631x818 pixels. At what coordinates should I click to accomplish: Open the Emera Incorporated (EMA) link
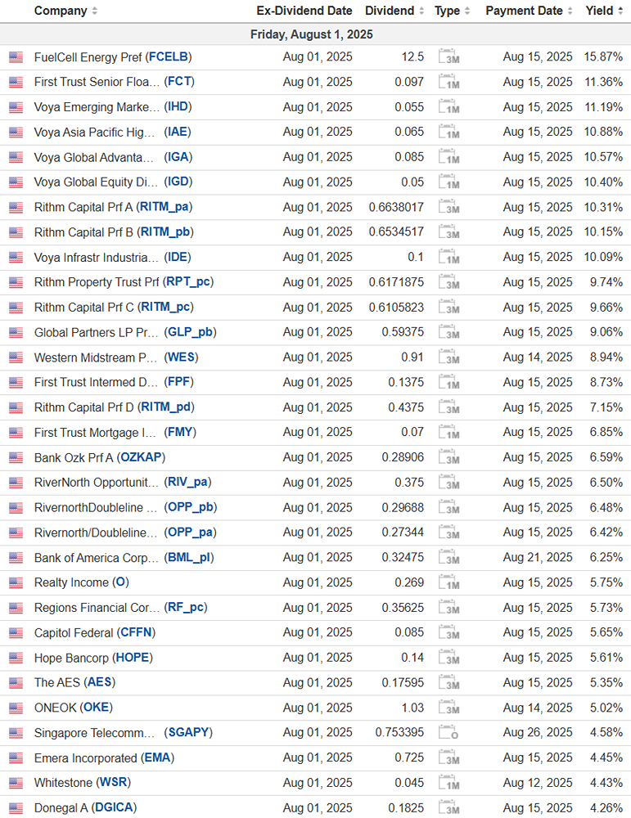click(104, 758)
